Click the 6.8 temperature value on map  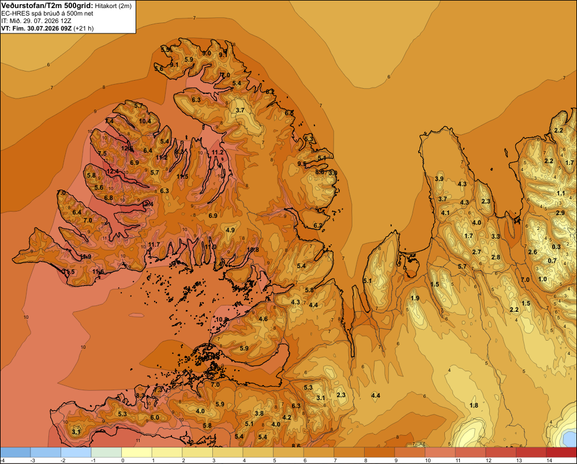coord(108,198)
